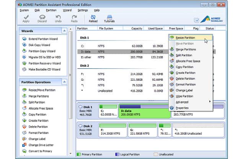
Task: Launch Extend Partition Wizard icon
Action: pyautogui.click(x=24, y=39)
